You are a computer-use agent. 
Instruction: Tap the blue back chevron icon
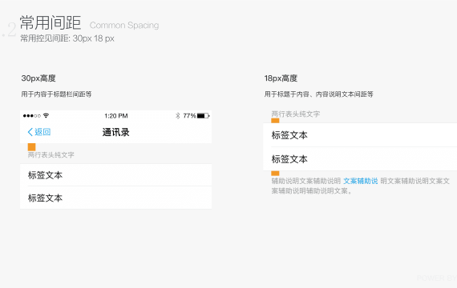30,132
